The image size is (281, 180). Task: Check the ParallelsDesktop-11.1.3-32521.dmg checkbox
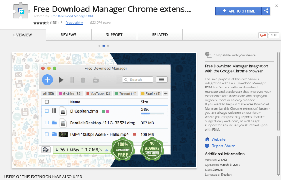coord(47,123)
